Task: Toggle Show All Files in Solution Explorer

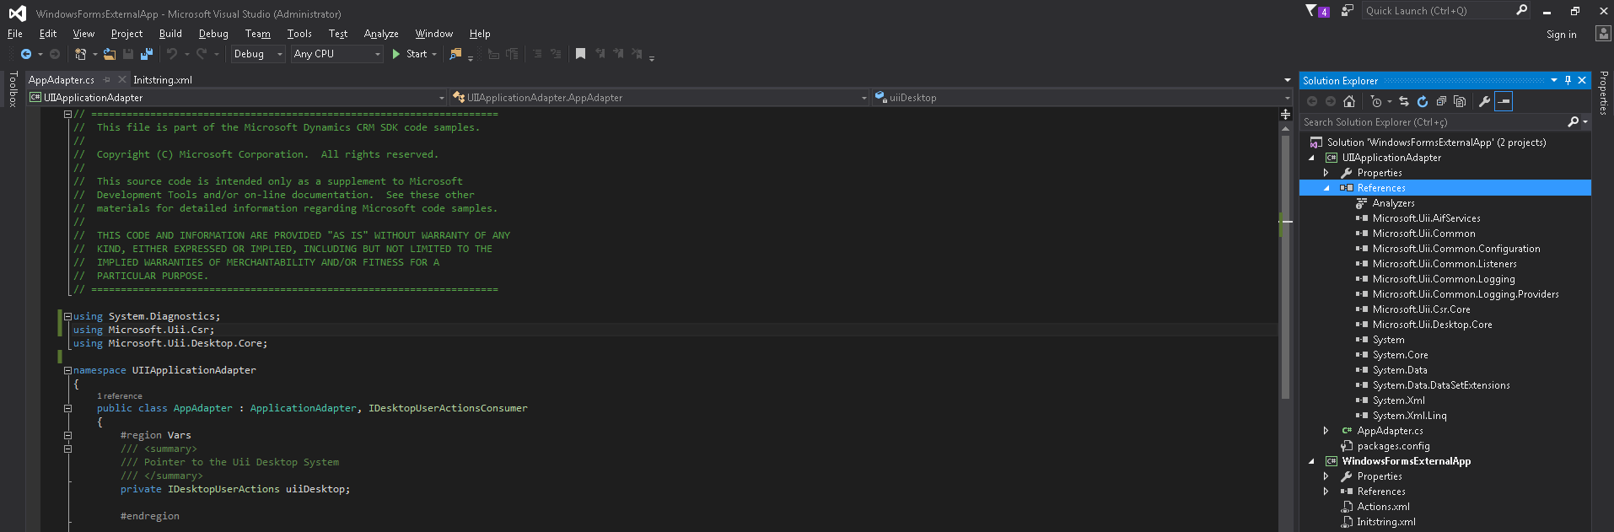Action: pos(1460,102)
